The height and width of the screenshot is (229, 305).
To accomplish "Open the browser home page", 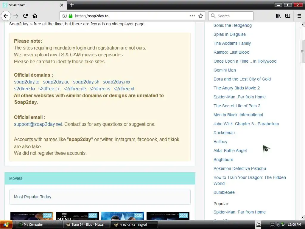I will [x=35, y=16].
